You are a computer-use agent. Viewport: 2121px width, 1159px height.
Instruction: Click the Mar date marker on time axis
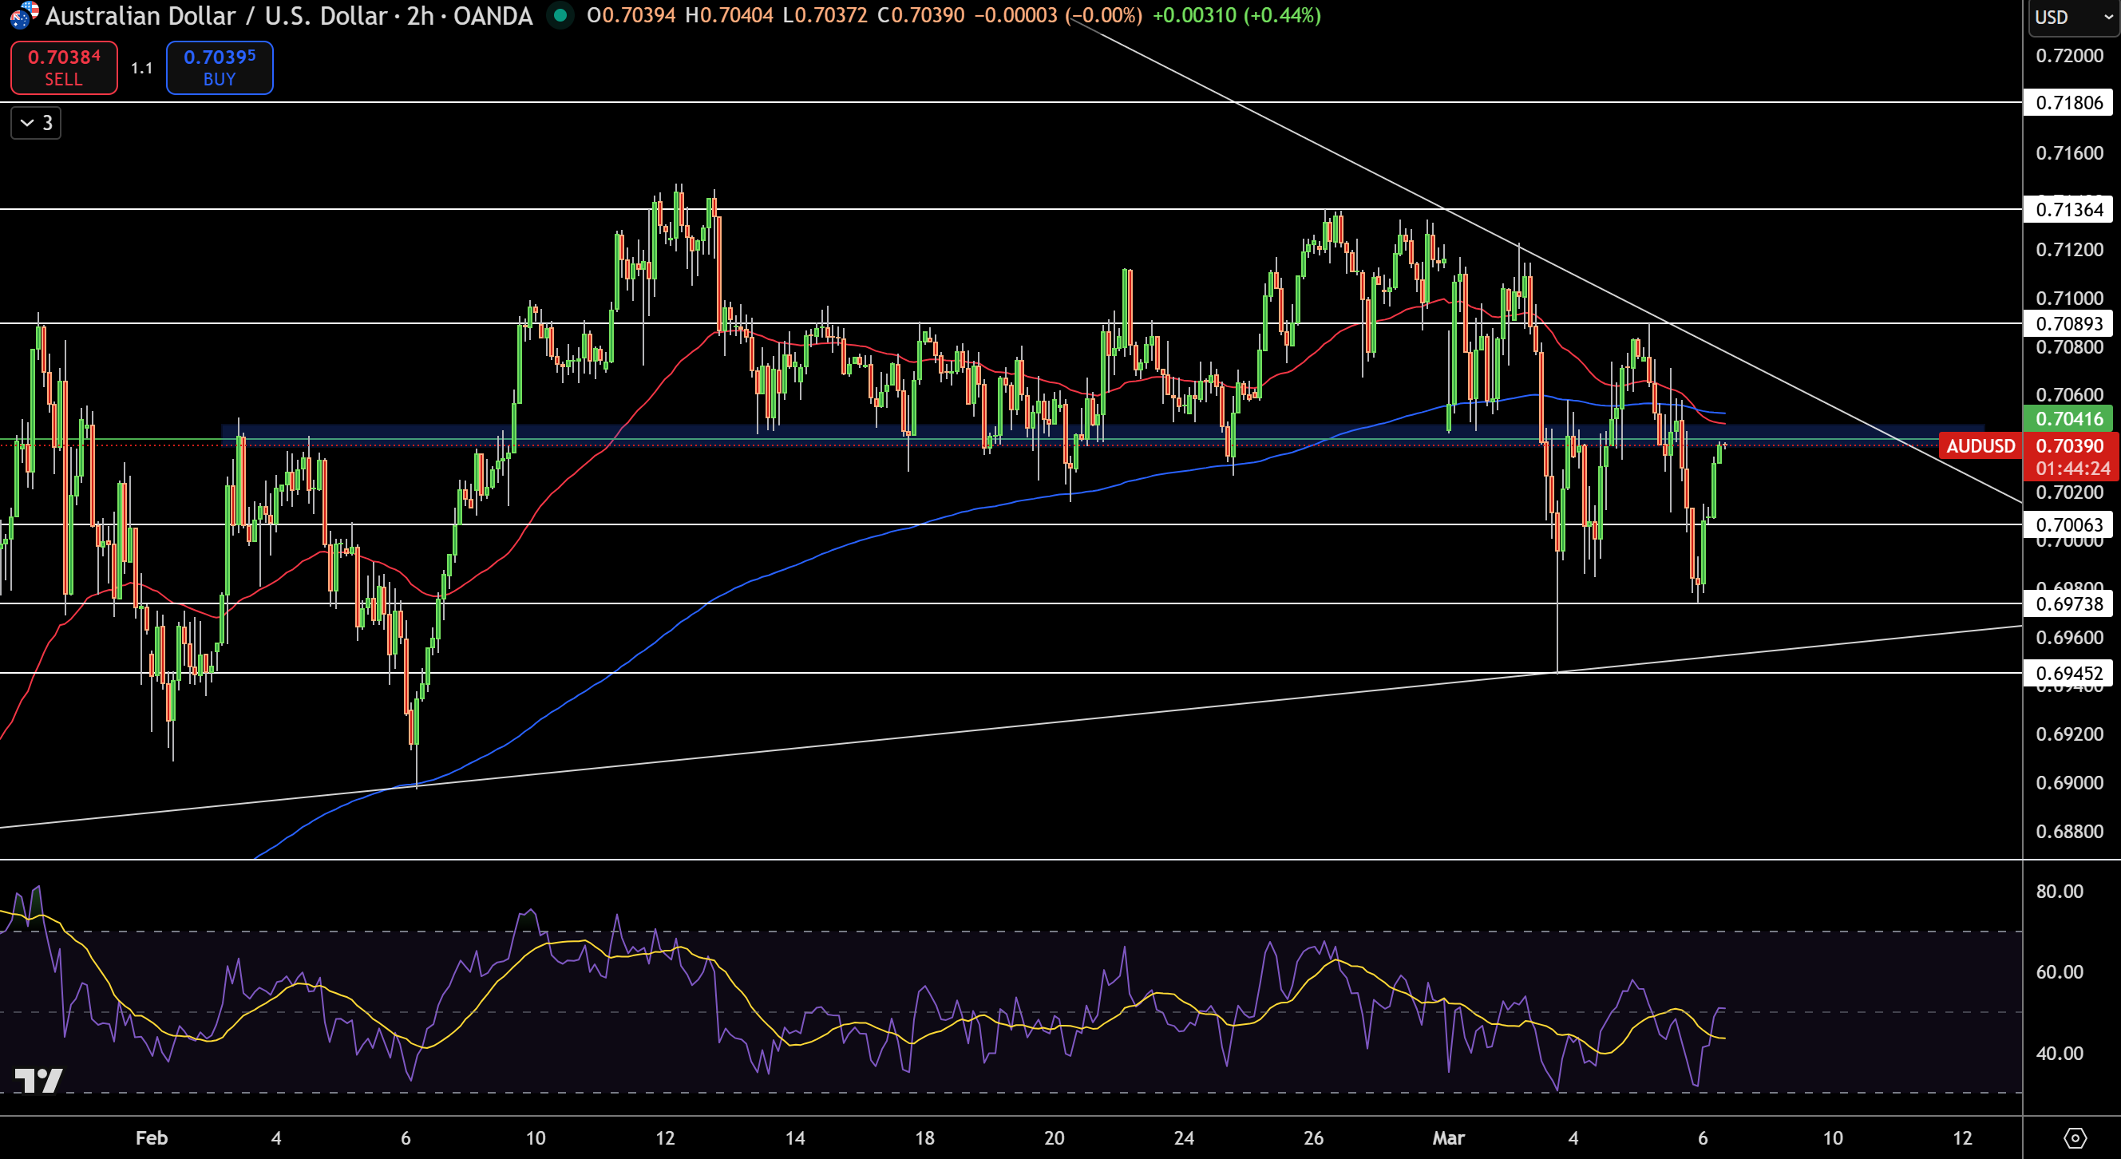(1448, 1137)
